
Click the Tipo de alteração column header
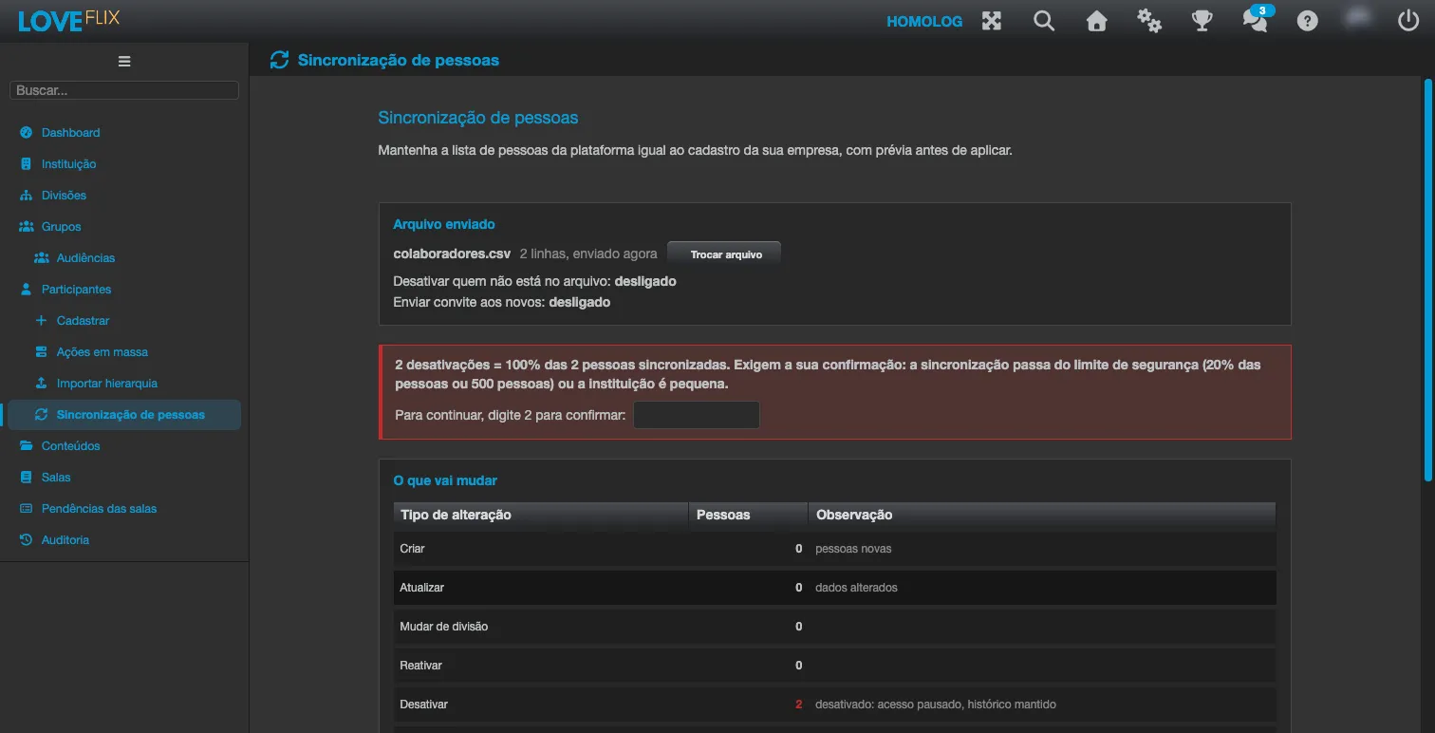[541, 515]
